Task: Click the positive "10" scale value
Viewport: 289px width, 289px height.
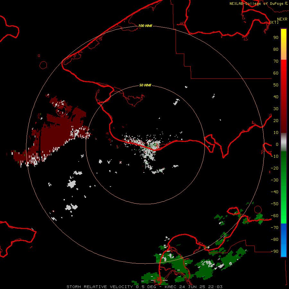Action: coord(276,133)
